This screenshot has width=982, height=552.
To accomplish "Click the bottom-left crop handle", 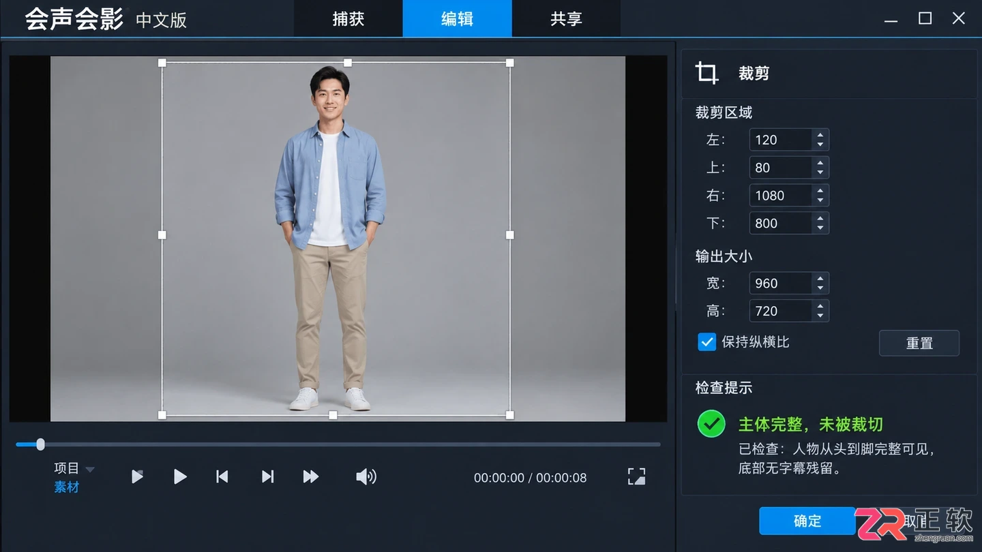I will click(x=162, y=415).
